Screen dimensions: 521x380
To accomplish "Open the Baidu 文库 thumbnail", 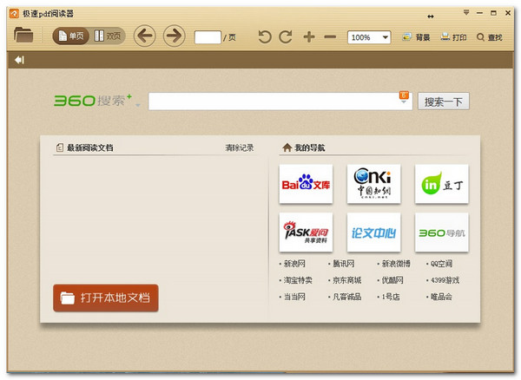I will tap(306, 184).
